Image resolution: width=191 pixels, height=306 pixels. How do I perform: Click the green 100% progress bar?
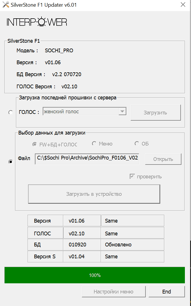tap(95, 275)
